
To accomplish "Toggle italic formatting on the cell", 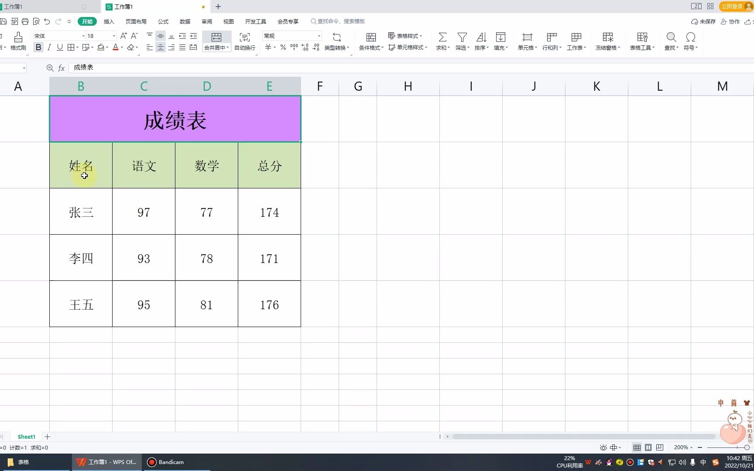I will click(49, 47).
